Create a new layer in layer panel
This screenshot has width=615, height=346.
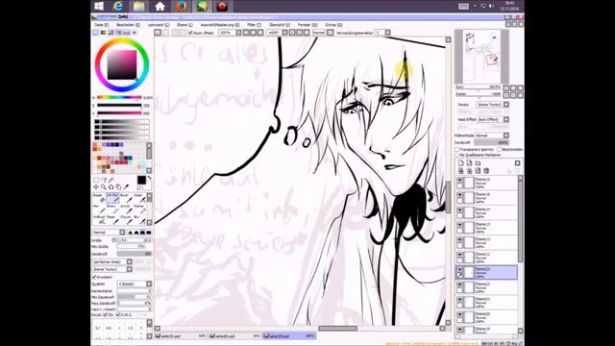click(x=461, y=163)
